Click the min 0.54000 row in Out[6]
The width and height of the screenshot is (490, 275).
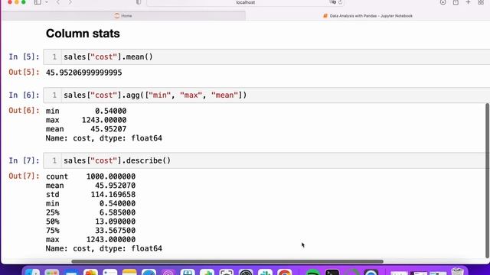point(86,111)
